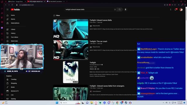This screenshot has height=105, width=187.
Task: Go back with browser back arrow
Action: click(6, 5)
